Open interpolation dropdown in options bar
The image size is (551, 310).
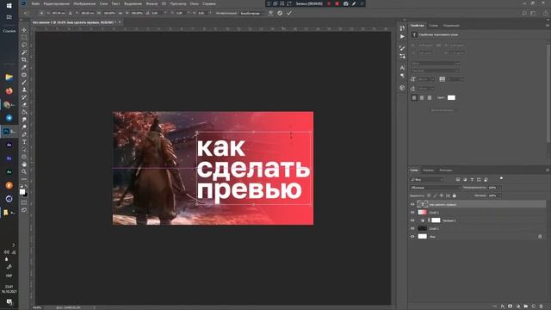tap(251, 13)
